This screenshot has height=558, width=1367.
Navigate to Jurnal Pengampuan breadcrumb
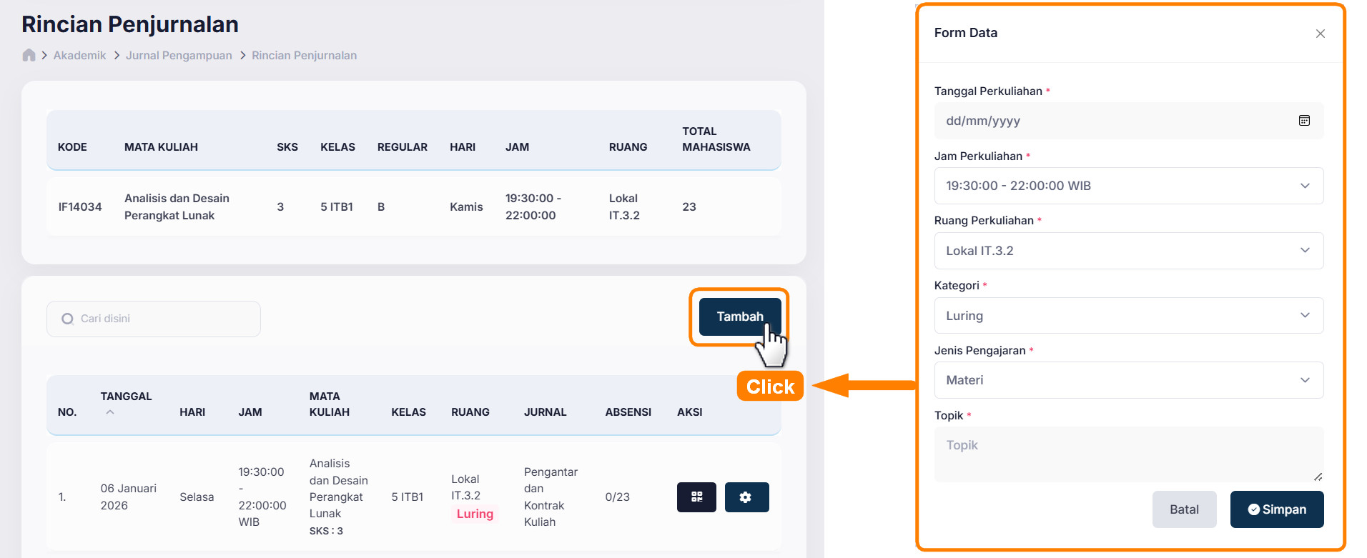[x=179, y=55]
